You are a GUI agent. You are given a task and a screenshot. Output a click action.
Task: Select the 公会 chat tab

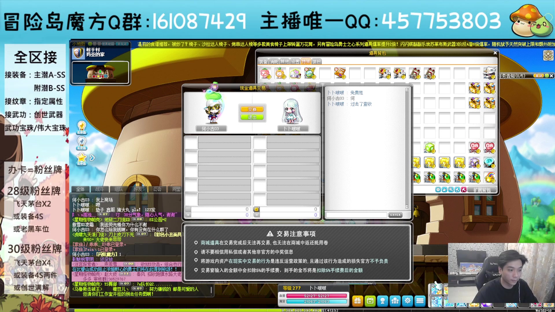pos(157,189)
